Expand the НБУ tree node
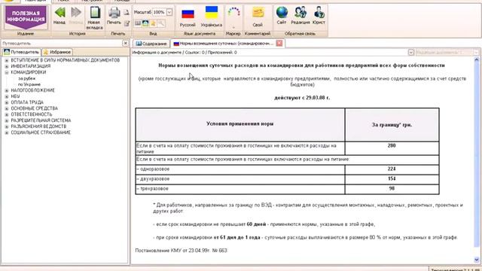The height and width of the screenshot is (271, 482). [7, 96]
